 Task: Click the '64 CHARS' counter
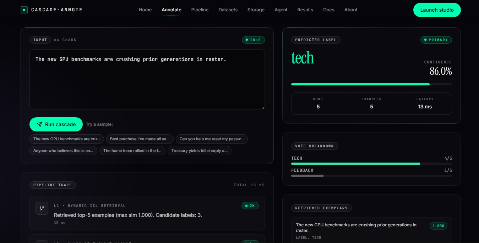tap(65, 40)
